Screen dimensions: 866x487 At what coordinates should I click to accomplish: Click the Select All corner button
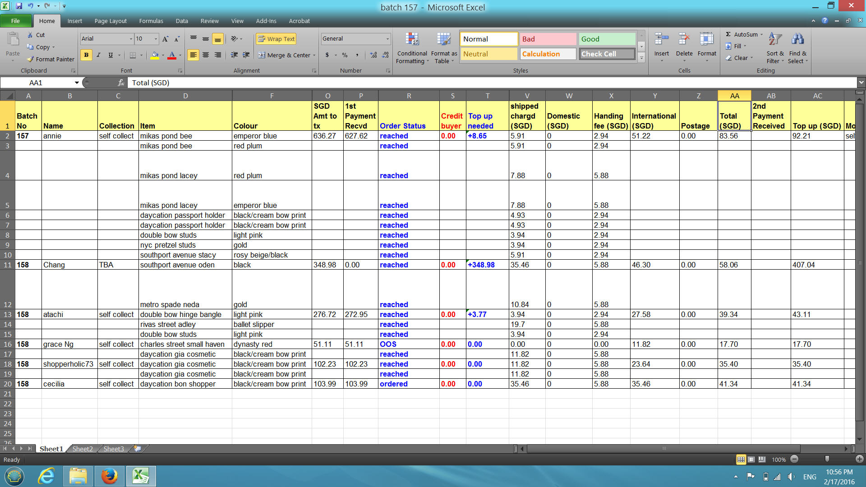click(7, 96)
